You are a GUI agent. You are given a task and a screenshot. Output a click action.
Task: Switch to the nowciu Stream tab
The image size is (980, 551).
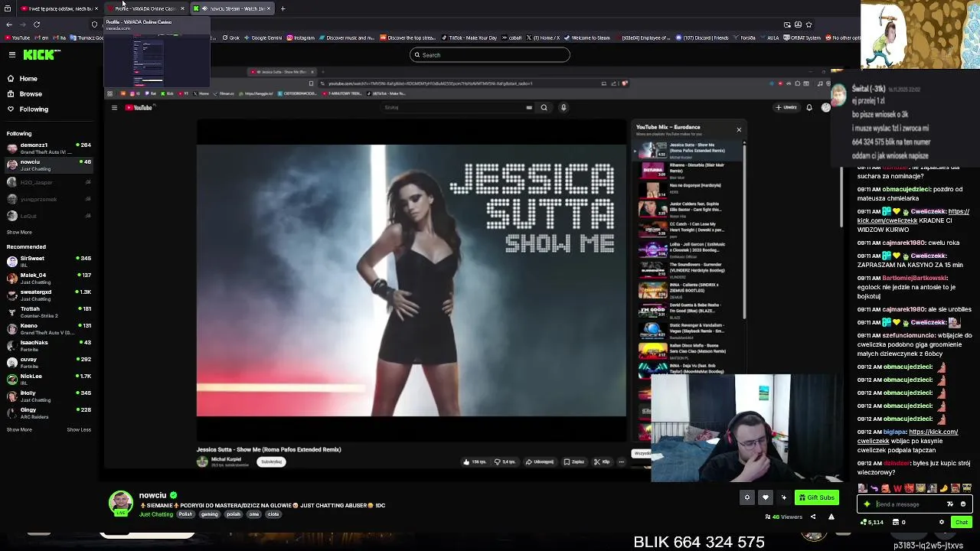pos(233,8)
